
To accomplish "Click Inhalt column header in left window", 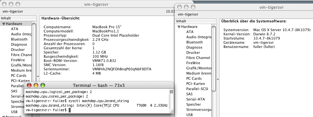I will tap(18, 18).
